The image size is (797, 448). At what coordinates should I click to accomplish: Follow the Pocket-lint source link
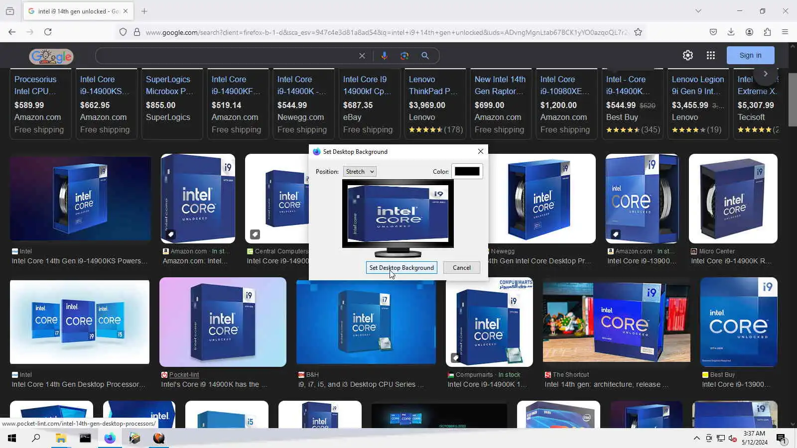click(184, 375)
